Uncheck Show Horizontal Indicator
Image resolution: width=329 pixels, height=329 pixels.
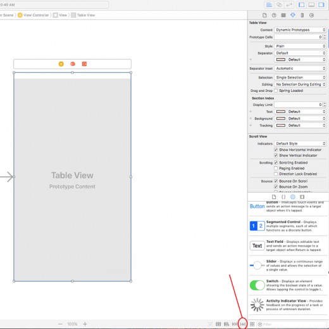pos(276,150)
